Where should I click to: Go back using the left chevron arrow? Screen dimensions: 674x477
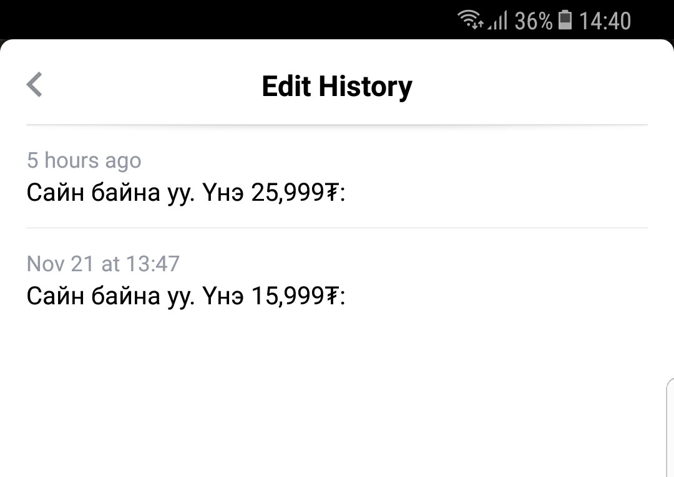click(x=34, y=85)
